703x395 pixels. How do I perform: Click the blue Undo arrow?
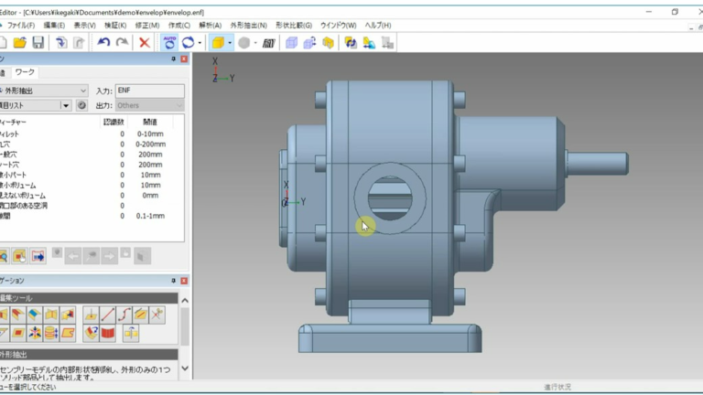103,43
